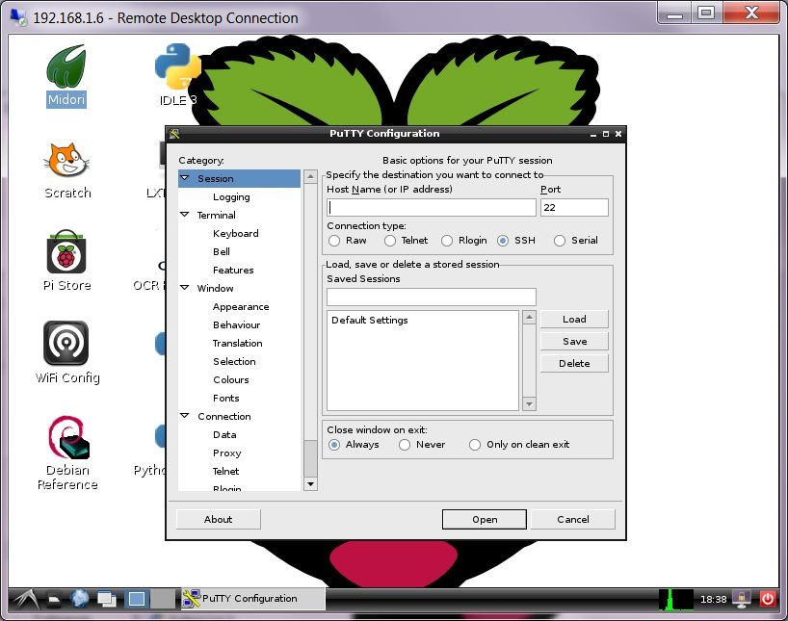Select the Logging category
Screen dimensions: 788x621
pyautogui.click(x=231, y=197)
